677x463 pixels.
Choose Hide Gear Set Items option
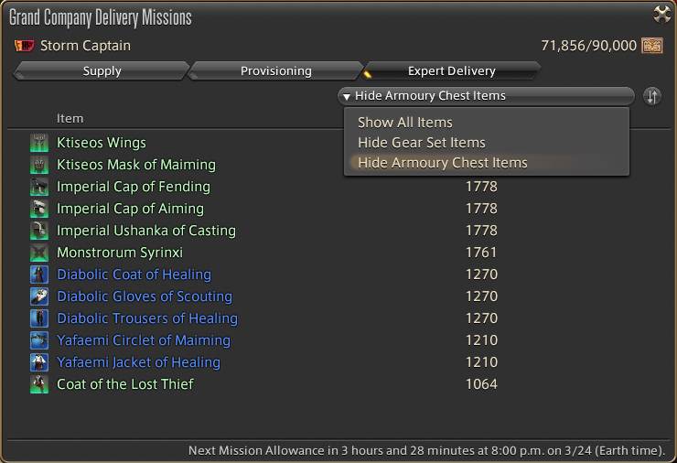click(x=422, y=143)
